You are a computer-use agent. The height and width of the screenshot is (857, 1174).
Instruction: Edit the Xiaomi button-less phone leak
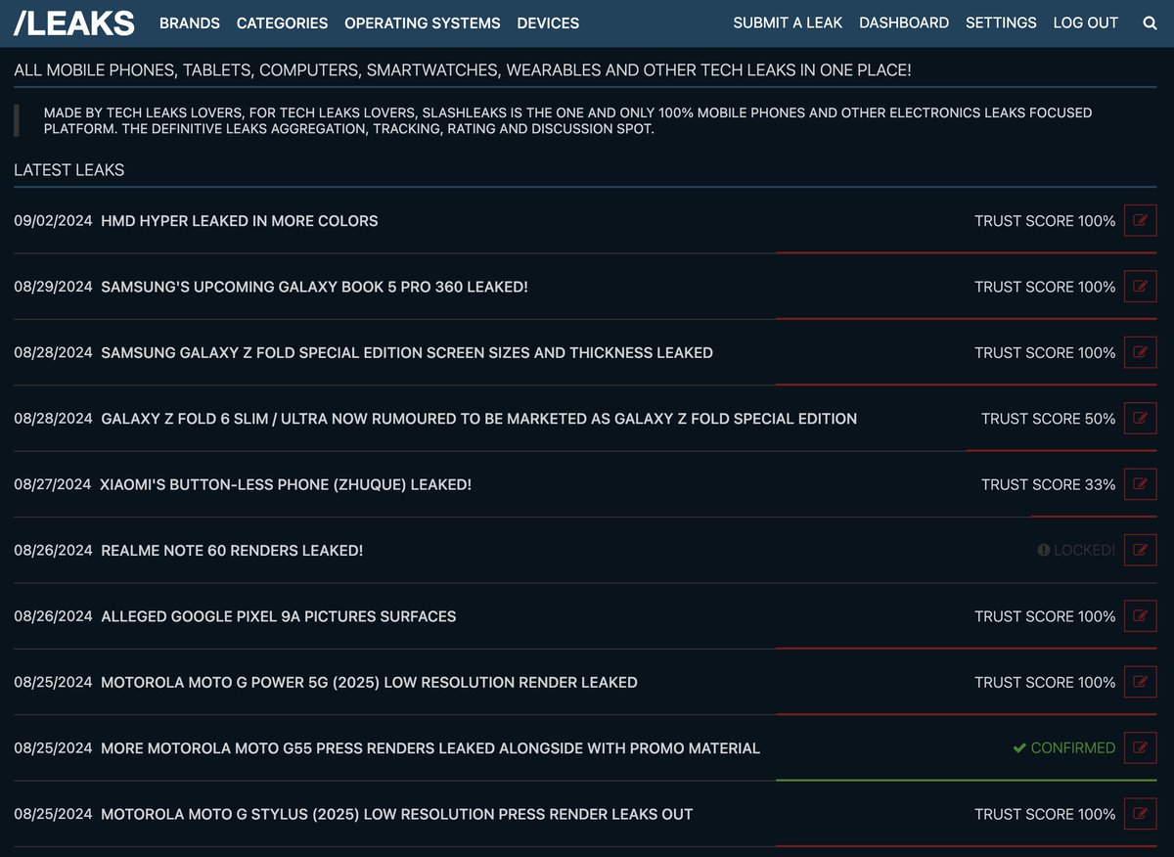(1140, 484)
